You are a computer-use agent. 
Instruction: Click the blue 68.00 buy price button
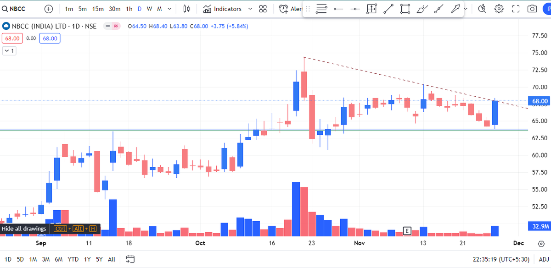(50, 38)
